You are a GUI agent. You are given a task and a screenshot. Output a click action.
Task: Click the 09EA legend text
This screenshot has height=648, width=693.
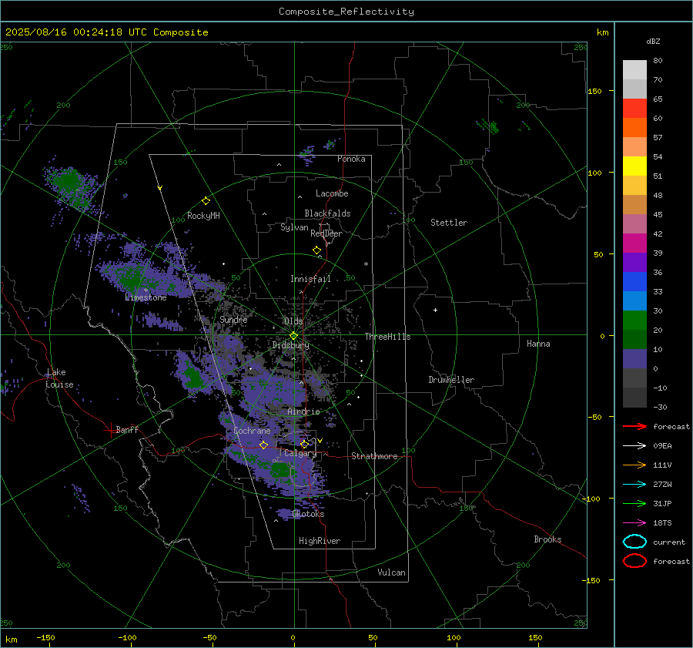(x=662, y=446)
